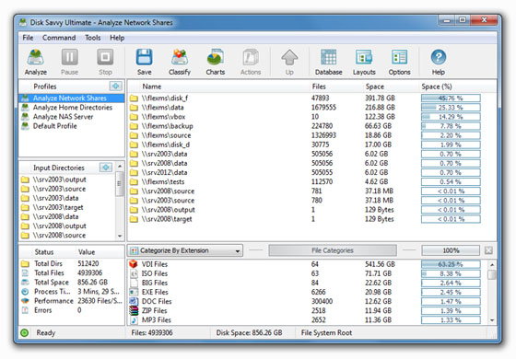Image resolution: width=516 pixels, height=359 pixels.
Task: Click the reset icon right of 100% button
Action: pos(488,250)
